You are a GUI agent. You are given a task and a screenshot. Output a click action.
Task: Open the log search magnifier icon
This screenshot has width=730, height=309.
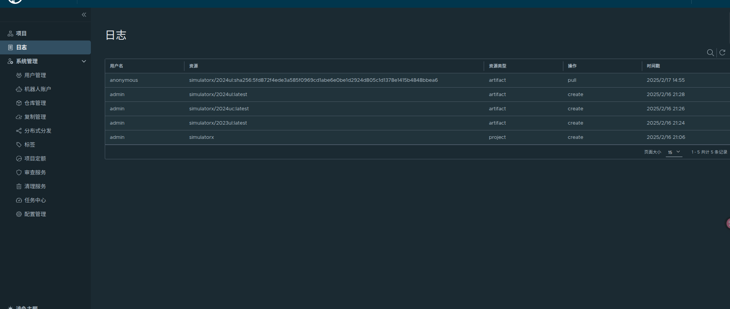point(710,52)
